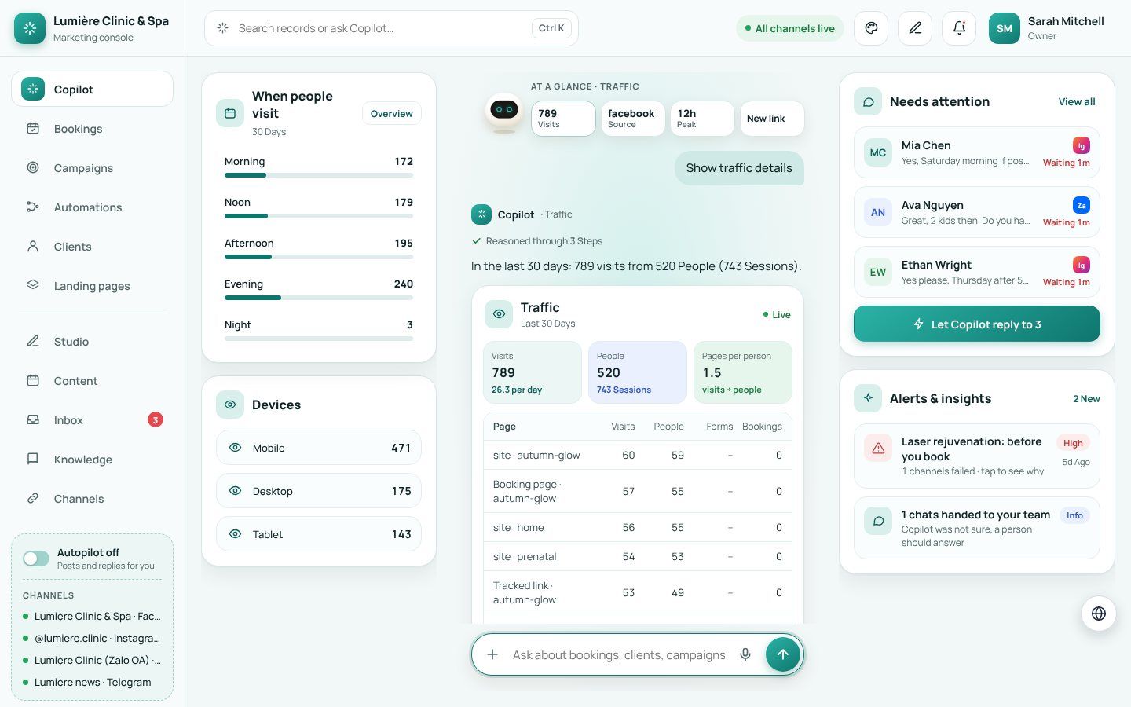Click the Lumière Clinic logo icon

tap(30, 28)
